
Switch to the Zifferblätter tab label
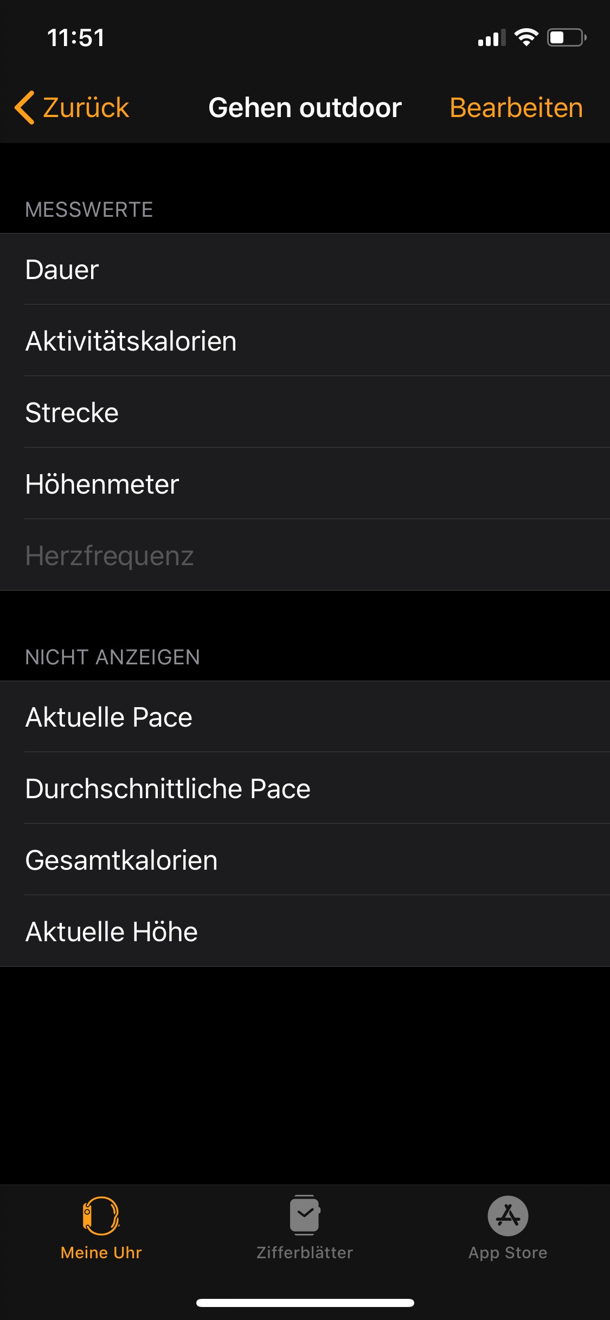(x=305, y=1253)
